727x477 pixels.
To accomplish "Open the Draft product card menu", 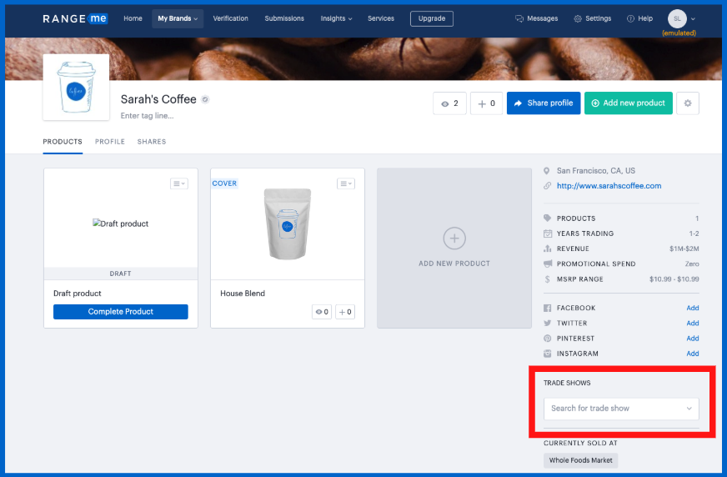I will [179, 183].
